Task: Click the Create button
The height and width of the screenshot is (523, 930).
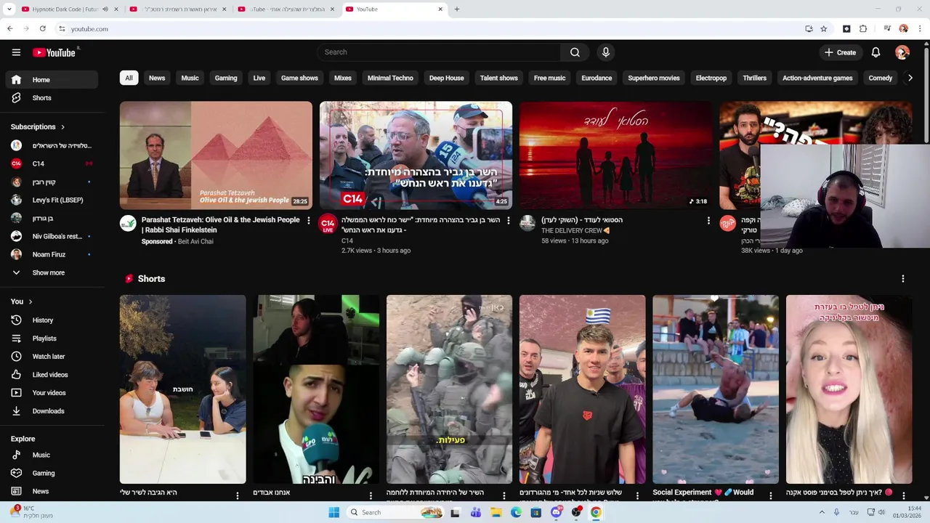Action: tap(841, 52)
